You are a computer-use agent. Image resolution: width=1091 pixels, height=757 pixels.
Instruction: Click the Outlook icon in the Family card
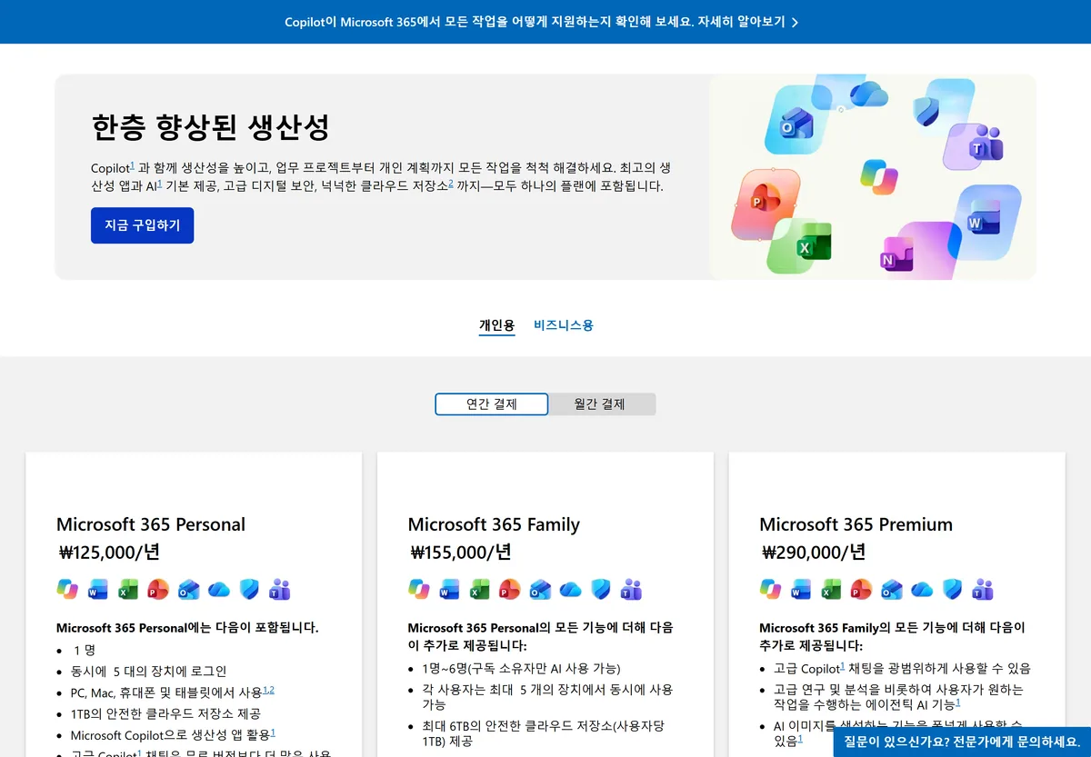[540, 589]
